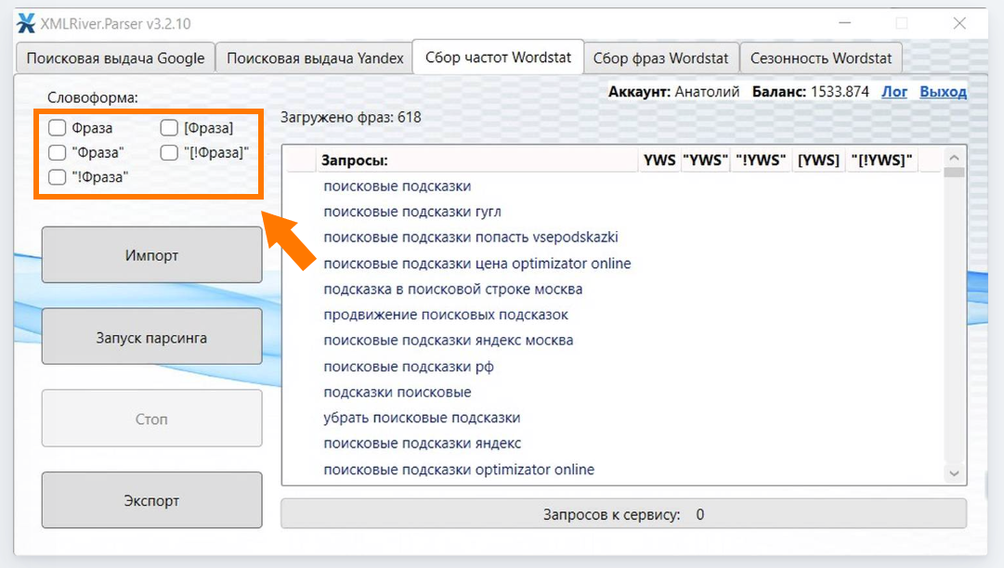Sort by the Запросы column header
Screen dimensions: 1004x568
click(x=354, y=161)
